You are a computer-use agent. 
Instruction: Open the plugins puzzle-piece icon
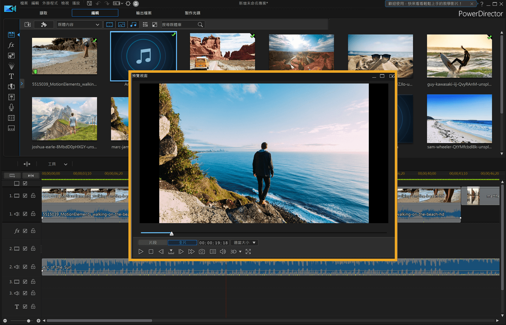[x=44, y=25]
